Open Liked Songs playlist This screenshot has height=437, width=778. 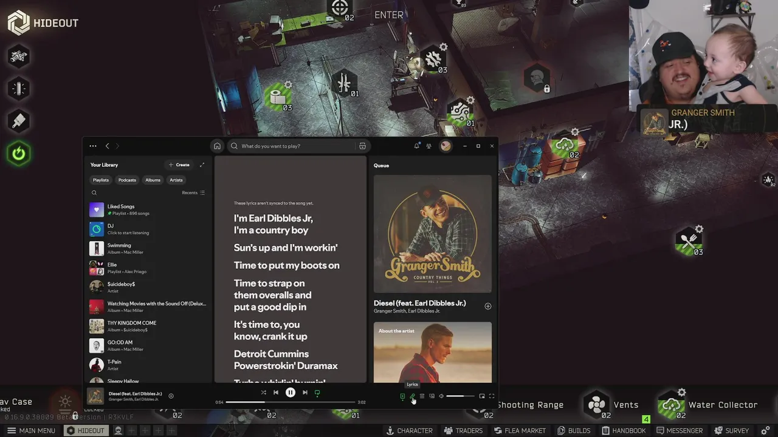coord(148,210)
